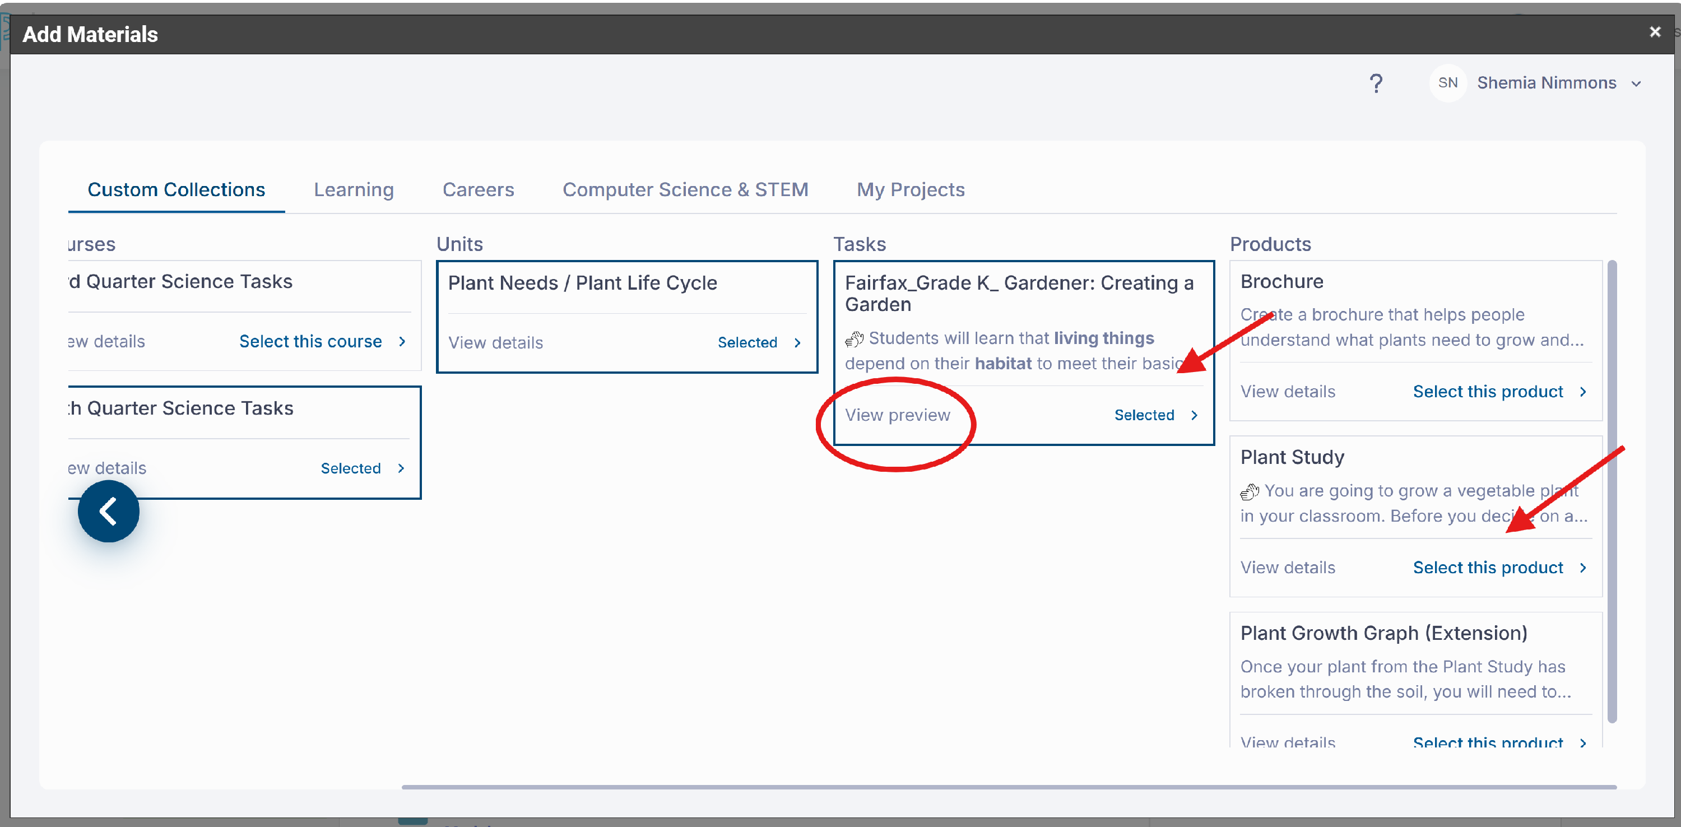Click chevron on Plant Needs unit card
The height and width of the screenshot is (827, 1681).
pos(797,343)
